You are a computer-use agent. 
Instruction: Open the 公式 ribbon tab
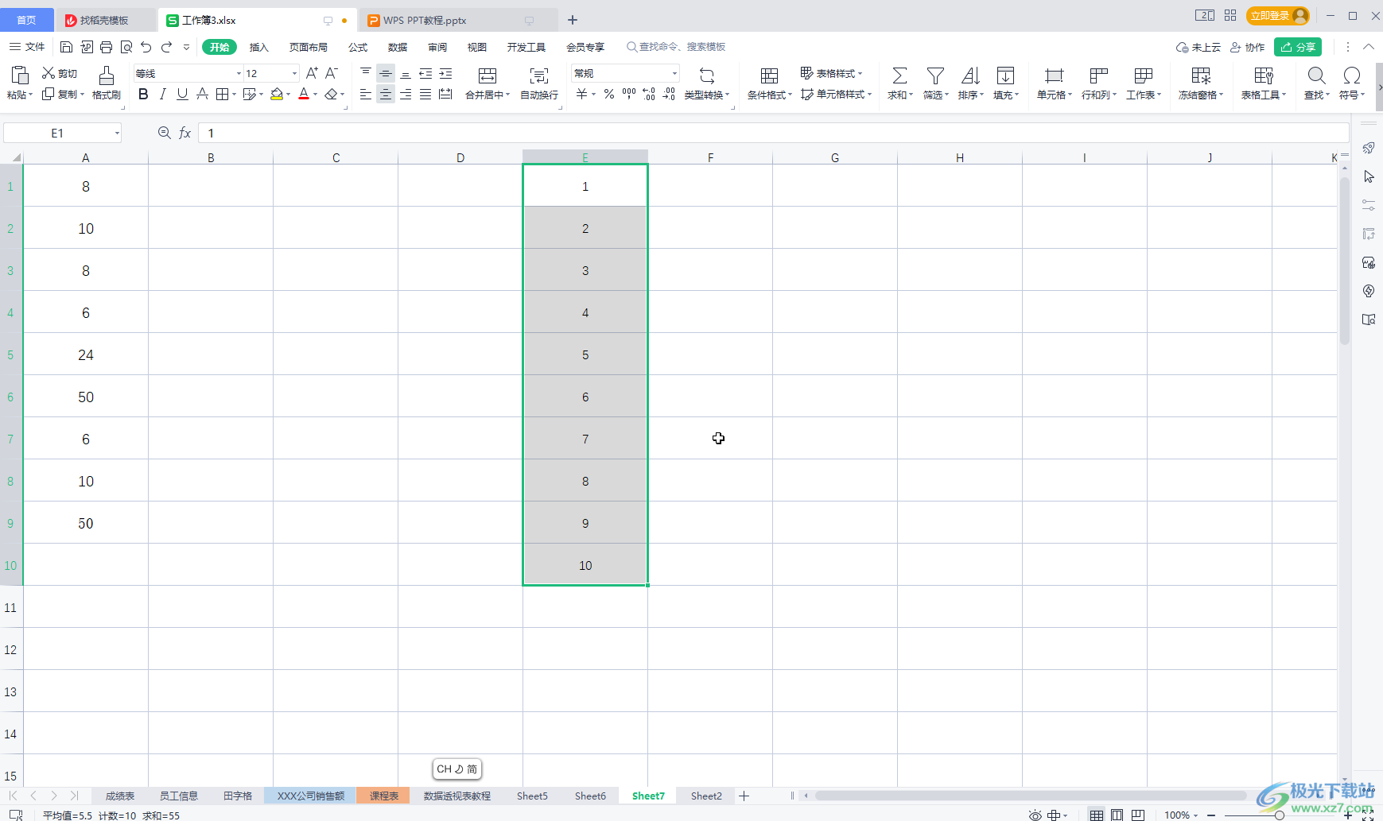tap(358, 47)
